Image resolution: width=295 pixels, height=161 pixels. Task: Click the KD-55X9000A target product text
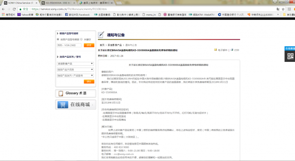(x=109, y=92)
